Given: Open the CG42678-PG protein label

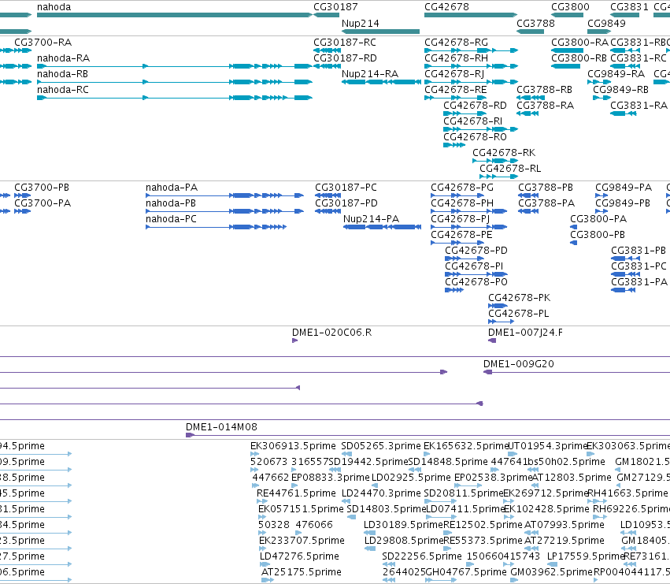Looking at the screenshot, I should pos(462,188).
